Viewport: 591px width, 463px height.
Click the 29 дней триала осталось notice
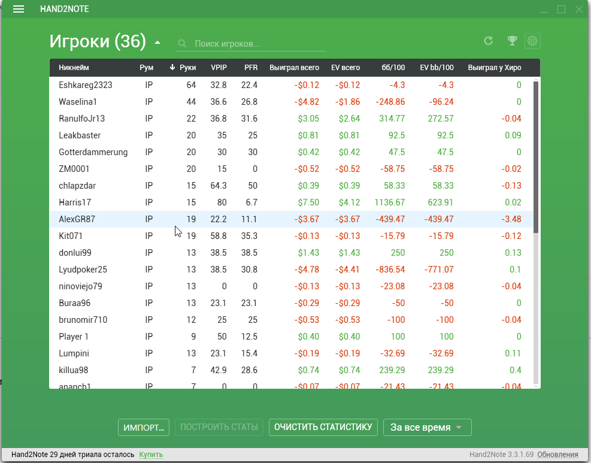tap(72, 455)
